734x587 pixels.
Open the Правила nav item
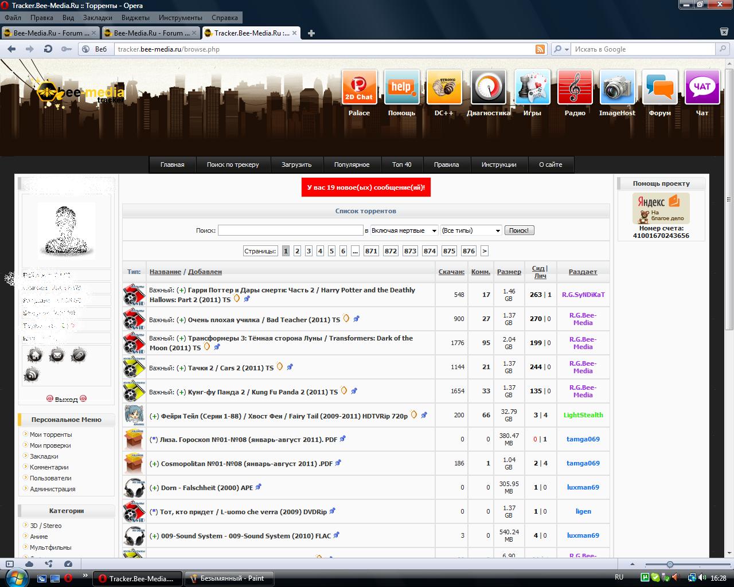[446, 165]
